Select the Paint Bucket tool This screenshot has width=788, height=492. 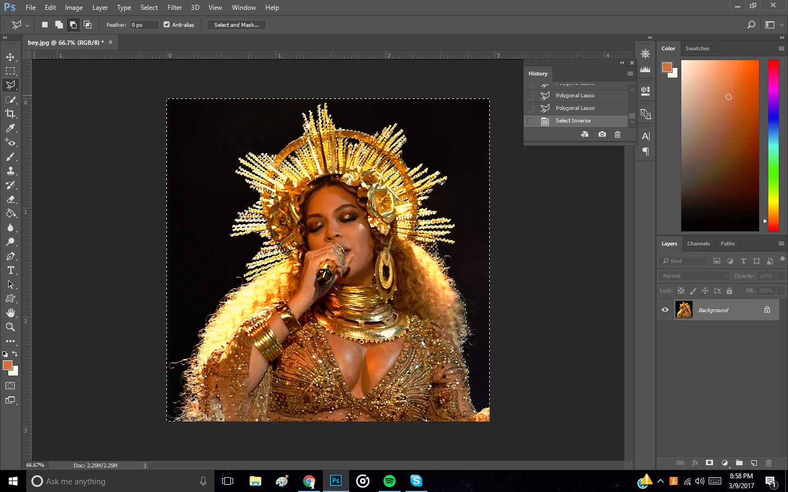tap(10, 213)
